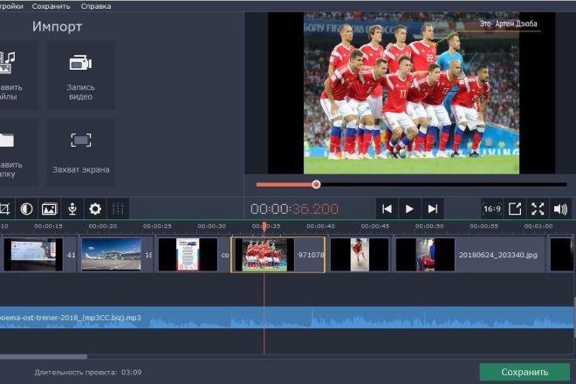The width and height of the screenshot is (576, 384).
Task: Toggle the volume speaker icon
Action: [560, 209]
